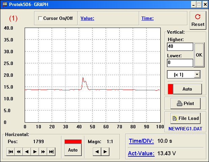The image size is (209, 162).
Task: Confirm vertical range with OK
Action: click(x=199, y=55)
